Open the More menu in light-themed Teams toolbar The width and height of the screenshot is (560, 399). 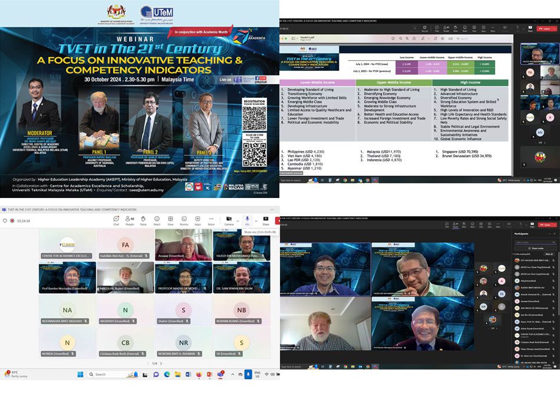[x=211, y=219]
